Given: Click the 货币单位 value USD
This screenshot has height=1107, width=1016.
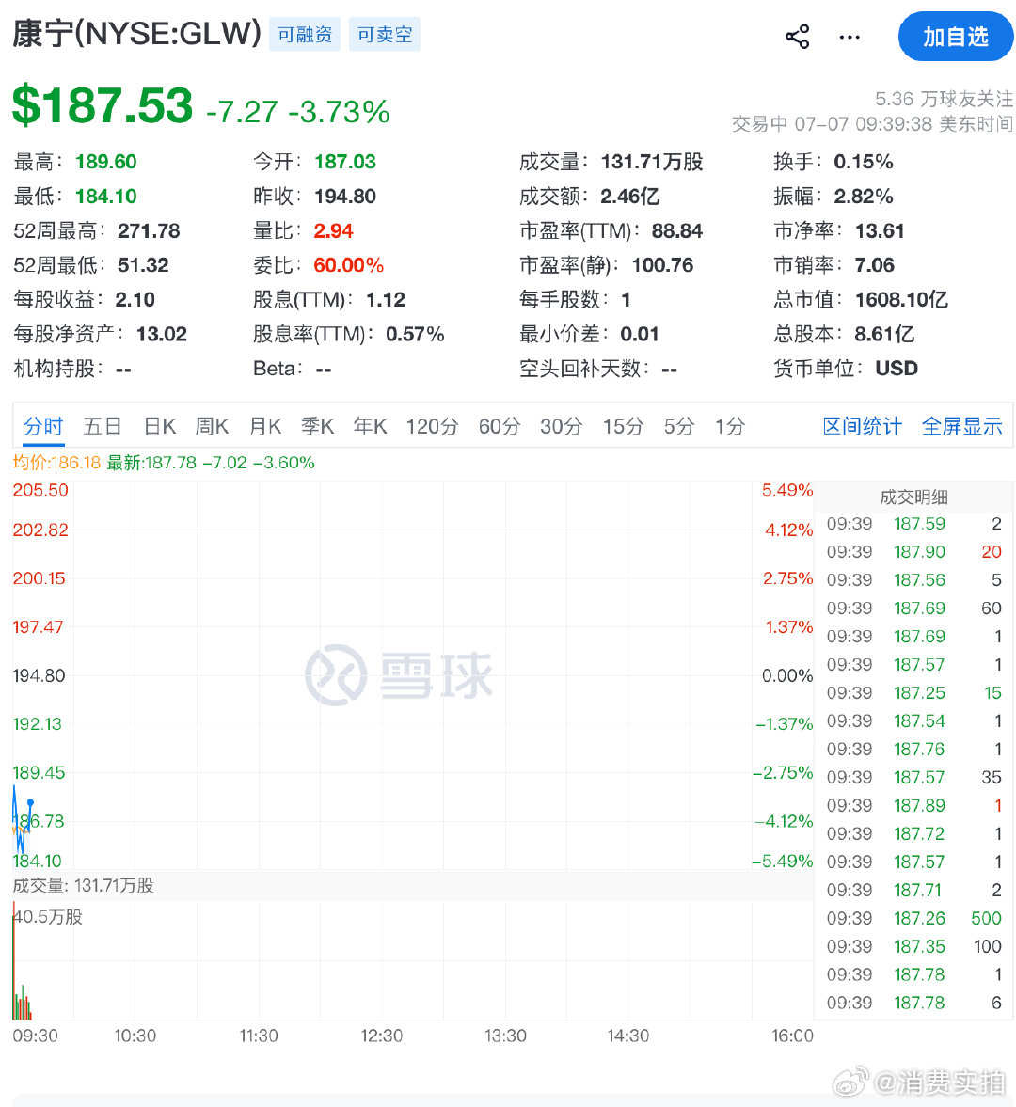Looking at the screenshot, I should click(897, 369).
